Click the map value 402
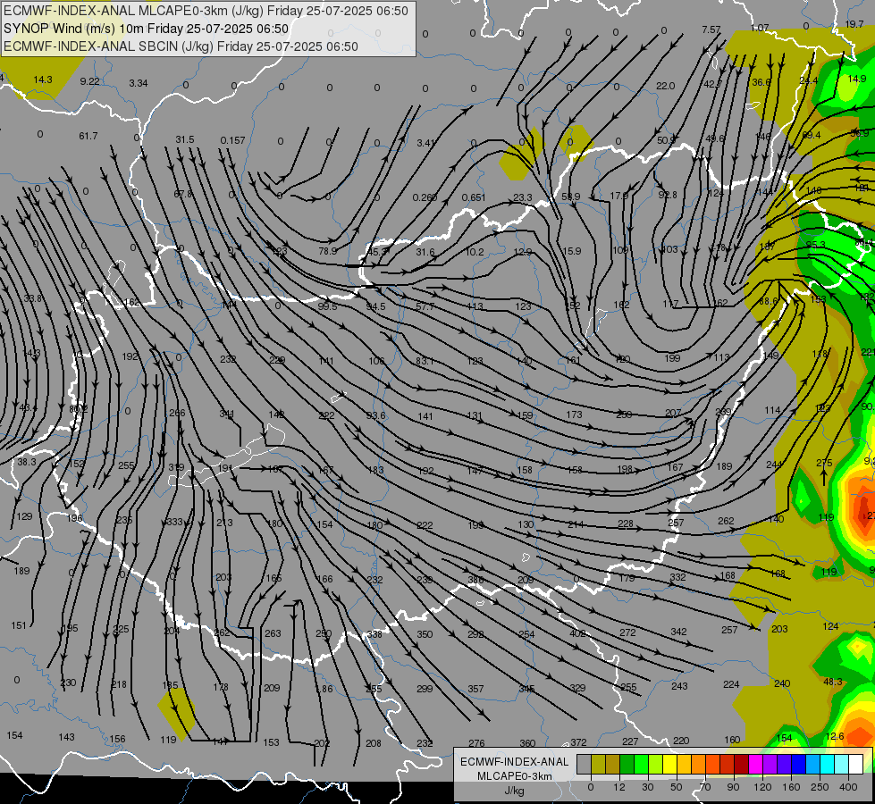This screenshot has height=804, width=875. 577,633
